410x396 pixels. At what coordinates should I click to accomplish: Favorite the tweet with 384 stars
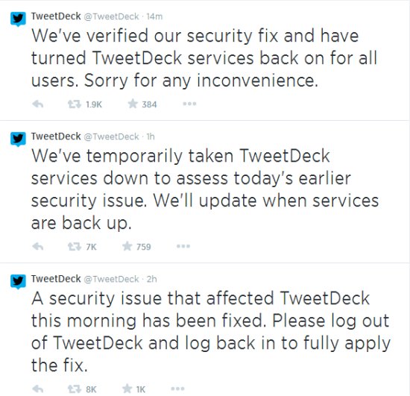pos(133,104)
